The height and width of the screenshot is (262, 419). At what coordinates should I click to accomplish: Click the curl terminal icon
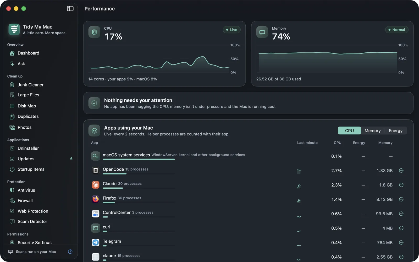point(96,228)
